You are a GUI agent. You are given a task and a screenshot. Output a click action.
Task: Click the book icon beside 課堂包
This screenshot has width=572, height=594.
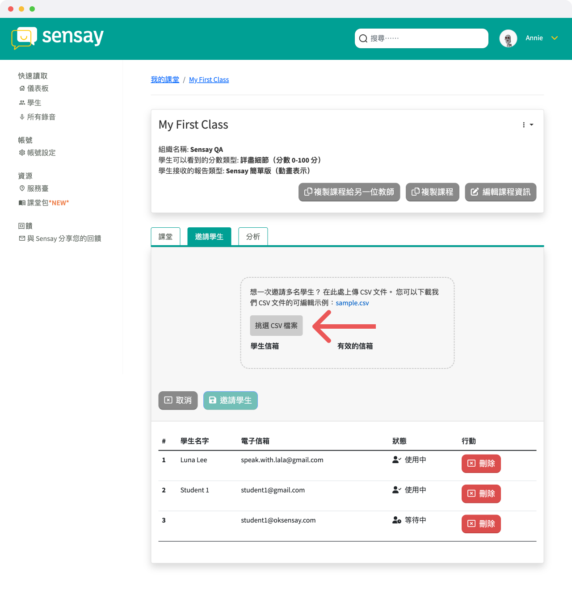[x=22, y=203]
